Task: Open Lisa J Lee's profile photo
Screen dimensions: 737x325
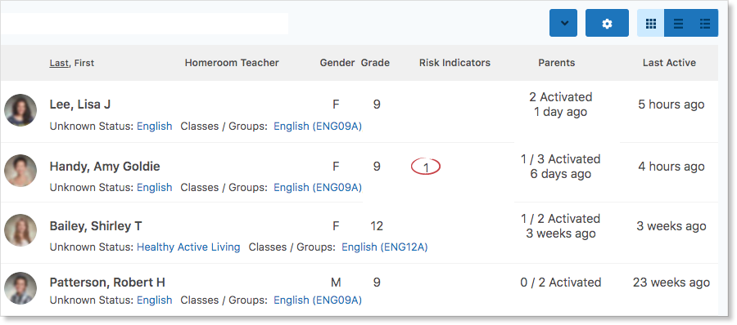Action: (20, 110)
